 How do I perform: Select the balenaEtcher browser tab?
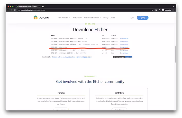28,7
